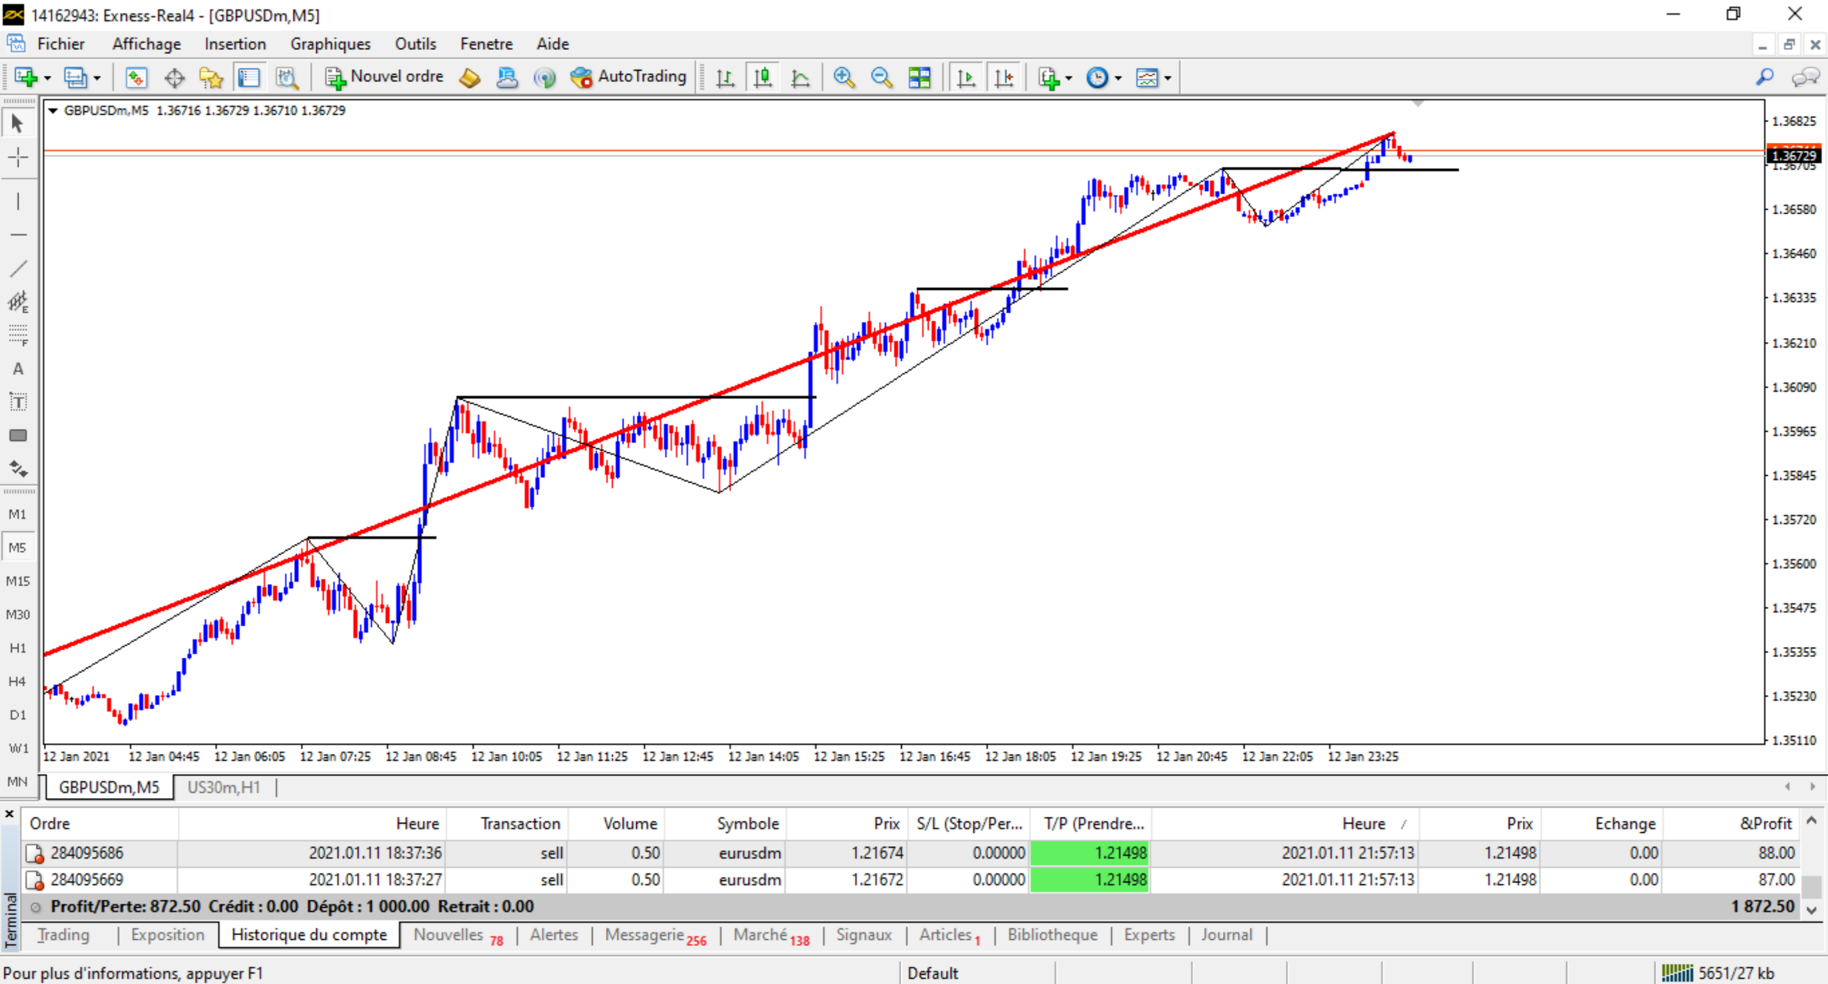Select the Crosshair tool in left toolbar
Viewport: 1828px width, 984px height.
18,157
